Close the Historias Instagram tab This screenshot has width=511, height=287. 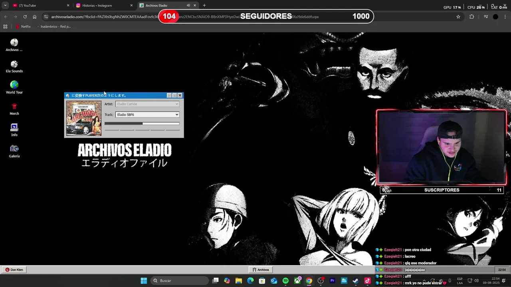tap(131, 6)
